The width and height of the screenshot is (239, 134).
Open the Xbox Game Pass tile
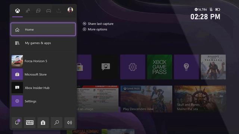point(159,67)
